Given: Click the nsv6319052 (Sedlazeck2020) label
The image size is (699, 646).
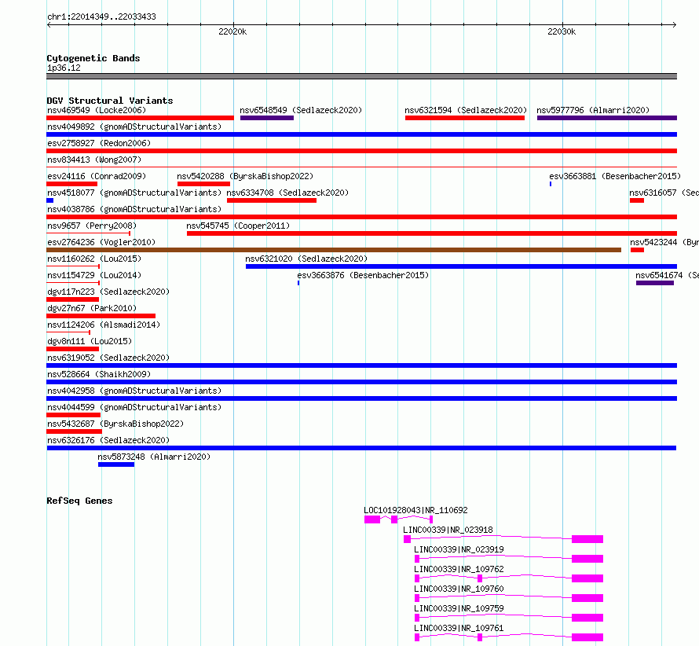Looking at the screenshot, I should tap(108, 358).
